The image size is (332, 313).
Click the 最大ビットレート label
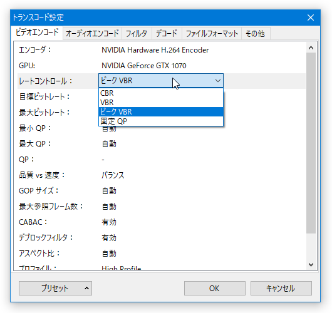point(44,113)
